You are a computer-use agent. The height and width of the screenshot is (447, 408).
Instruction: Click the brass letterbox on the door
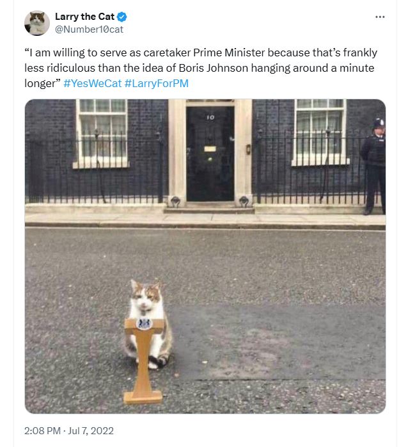click(210, 149)
